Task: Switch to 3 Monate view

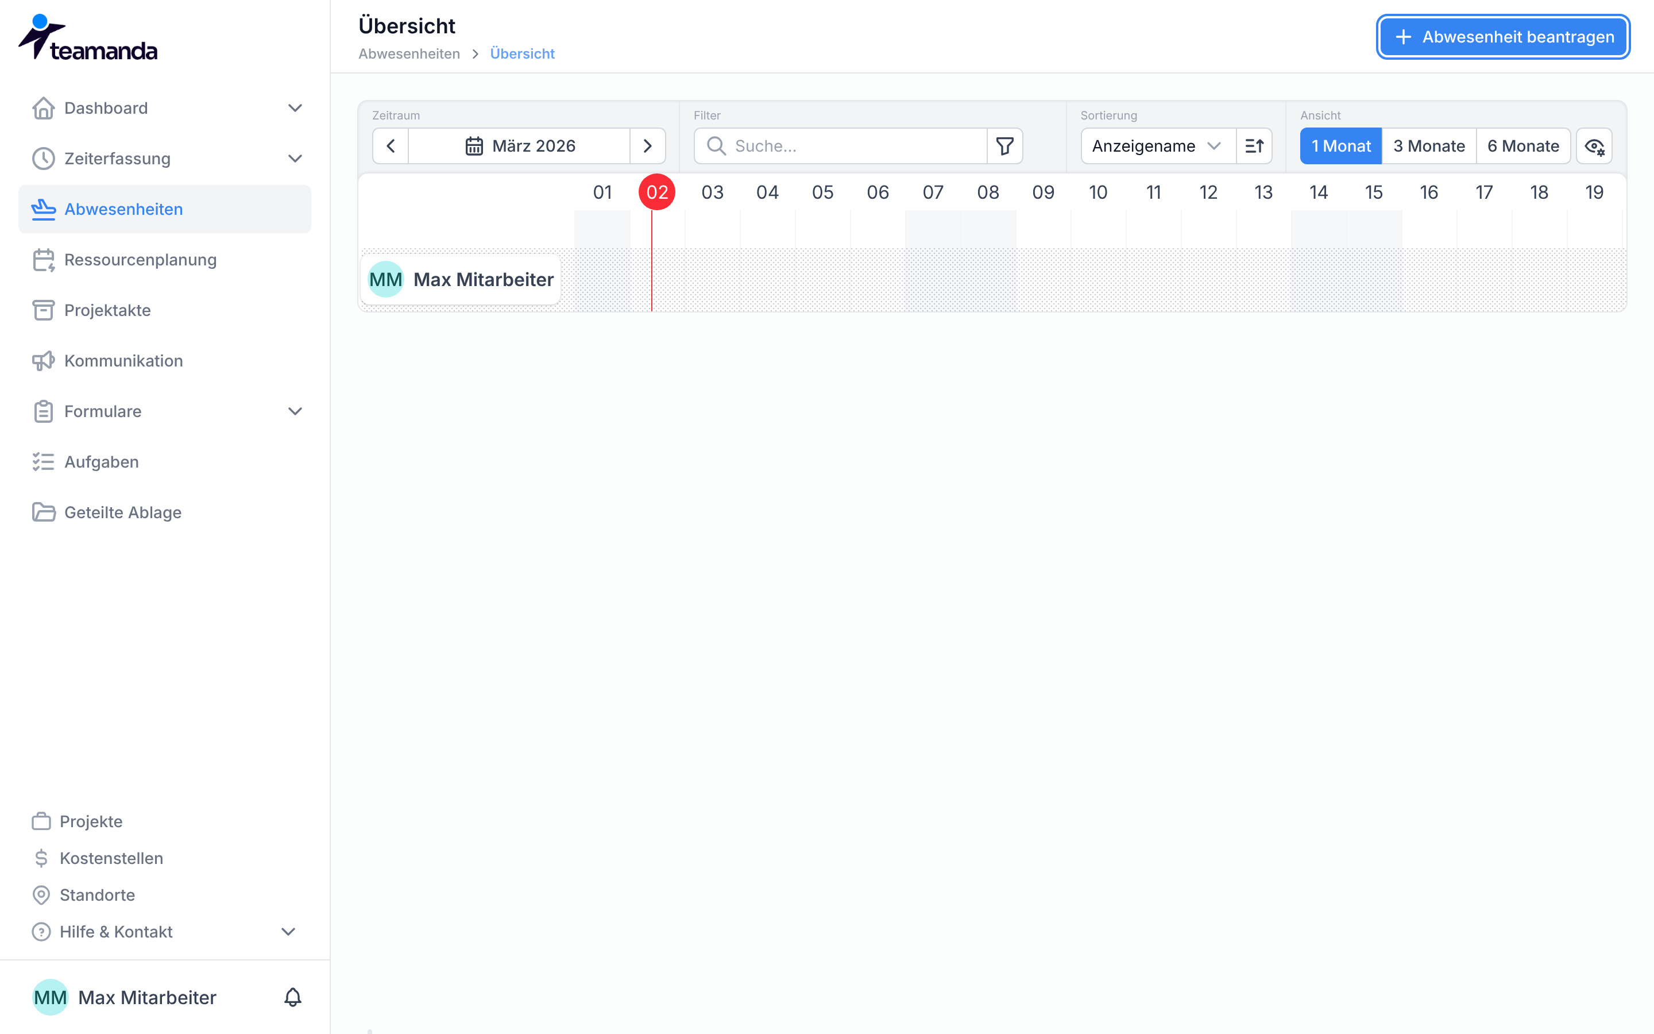Action: [1429, 146]
